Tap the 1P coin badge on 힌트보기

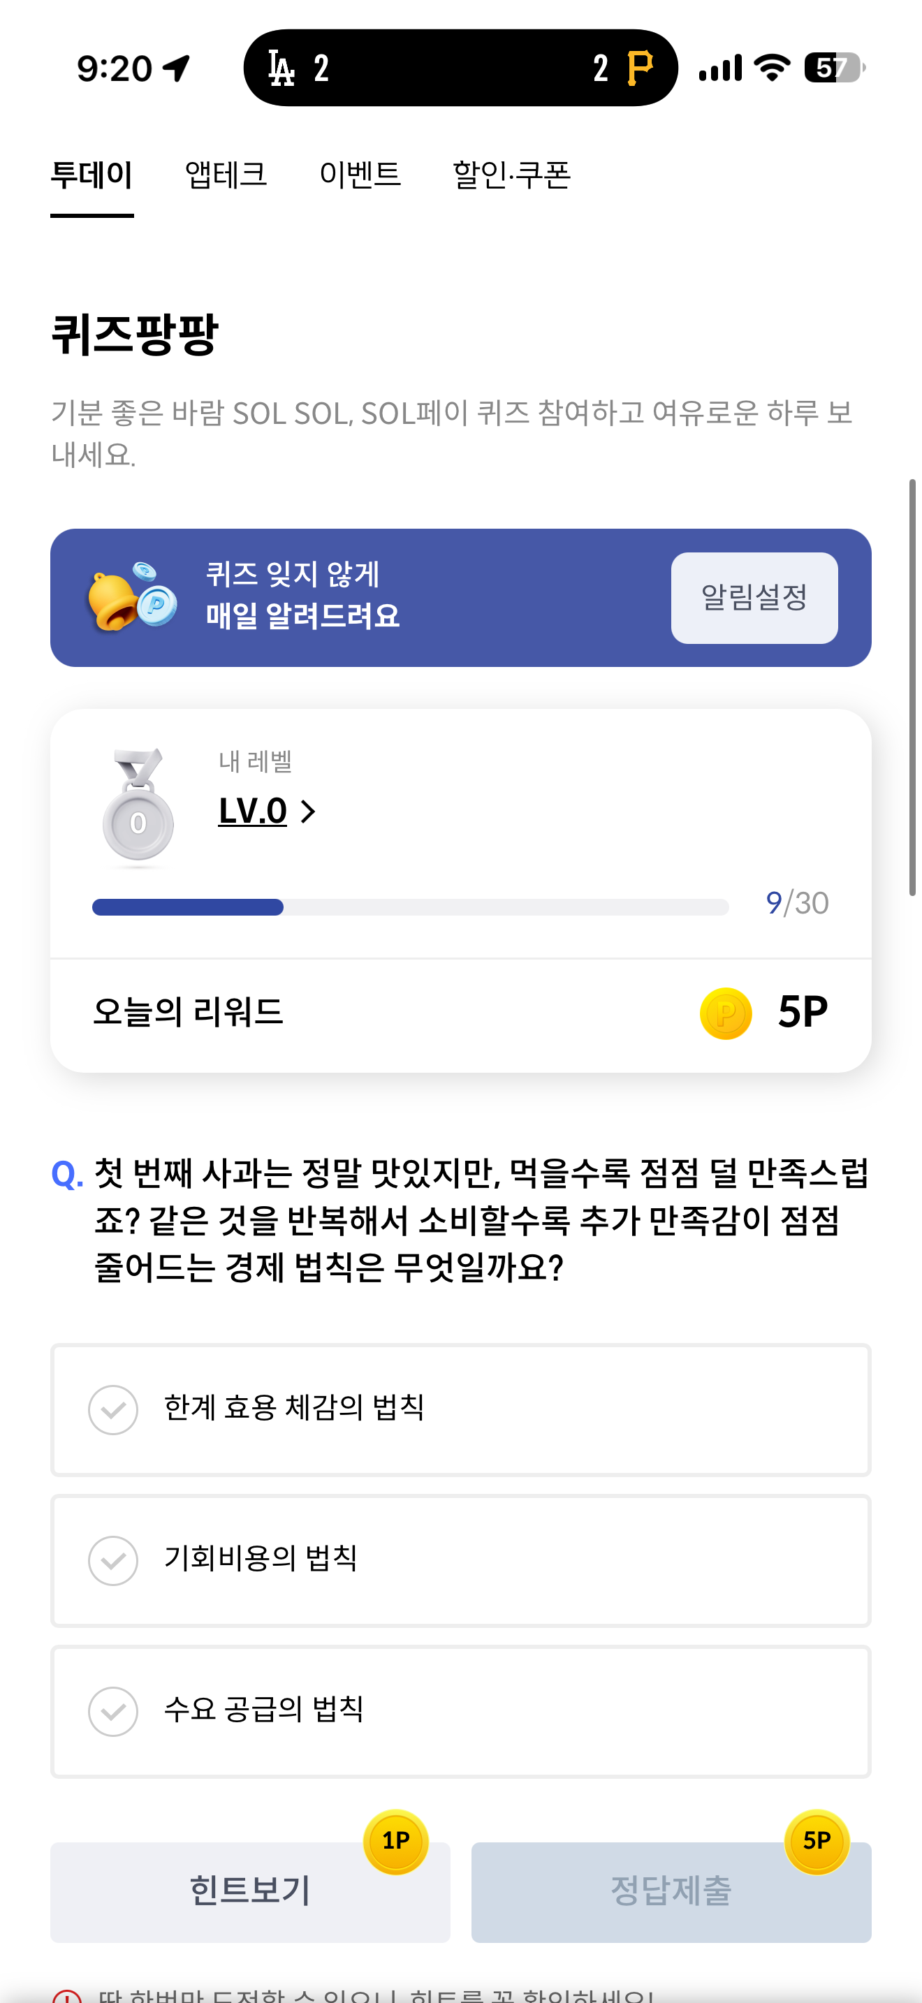396,1840
